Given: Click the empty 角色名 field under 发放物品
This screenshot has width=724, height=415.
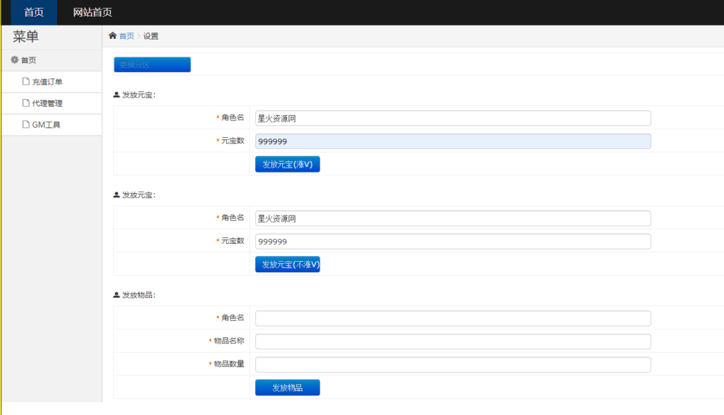Looking at the screenshot, I should pyautogui.click(x=453, y=318).
